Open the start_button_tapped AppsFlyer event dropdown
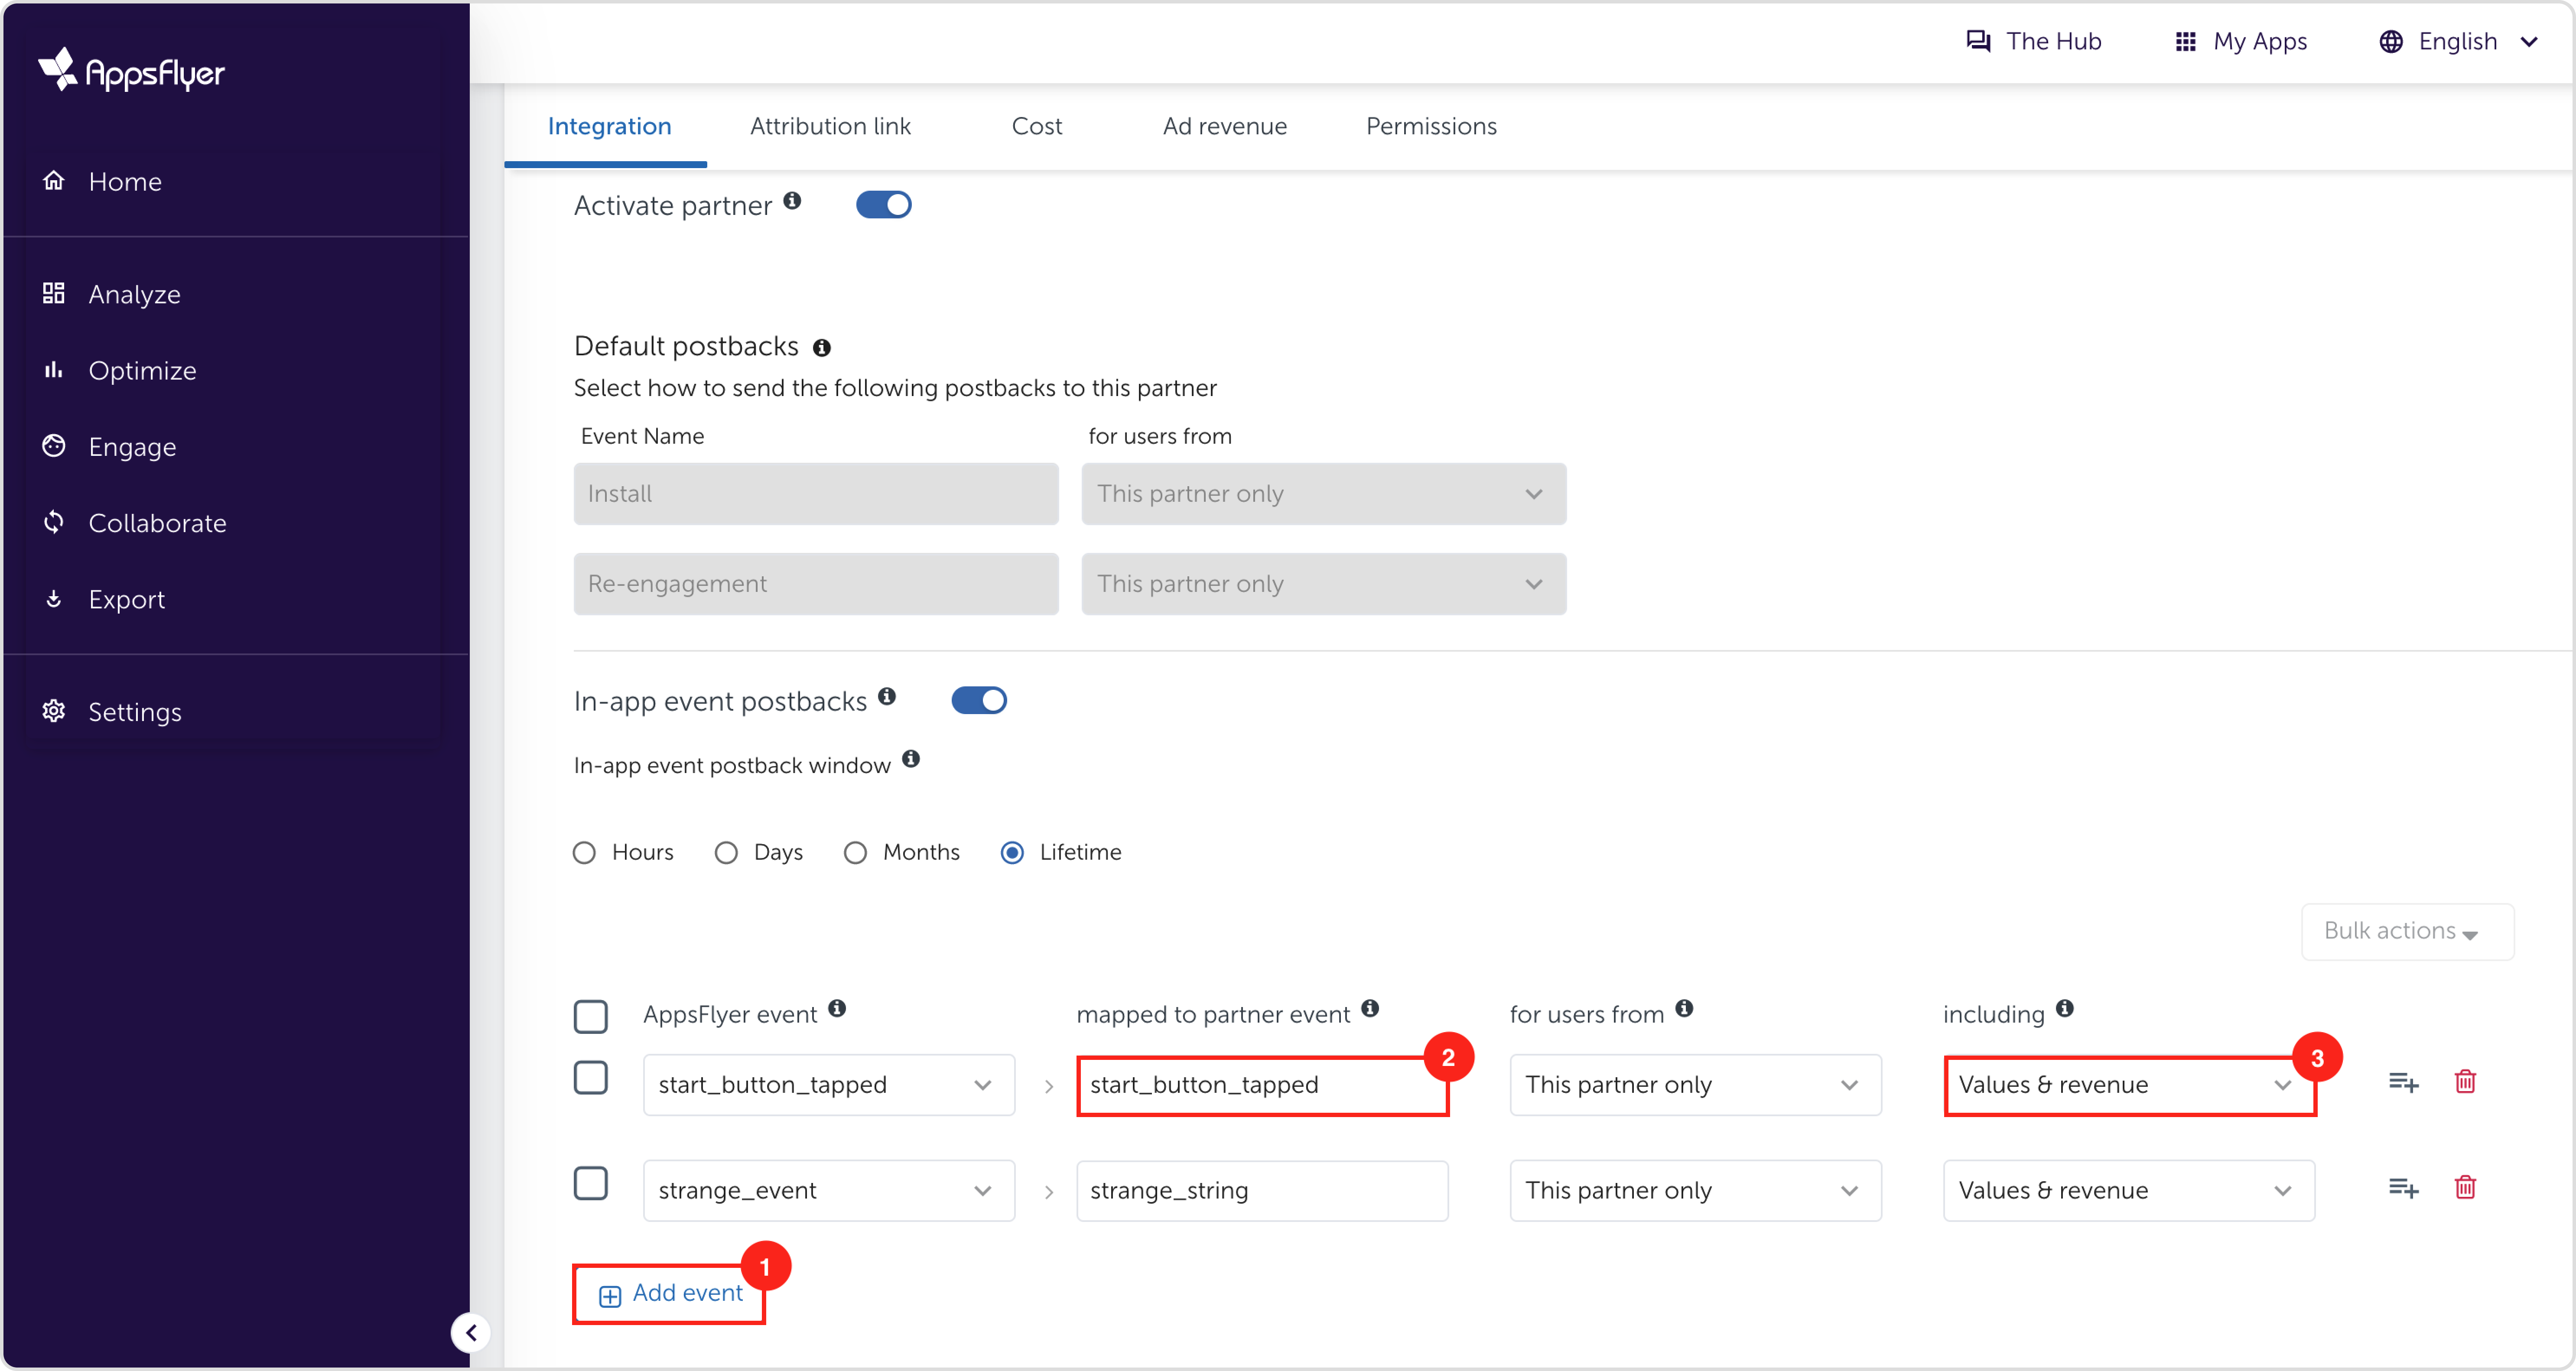2576x1371 pixels. (x=829, y=1084)
